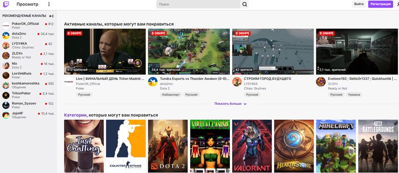Select the Valorant category cover
Screen dimensions: 399x173
[252, 146]
